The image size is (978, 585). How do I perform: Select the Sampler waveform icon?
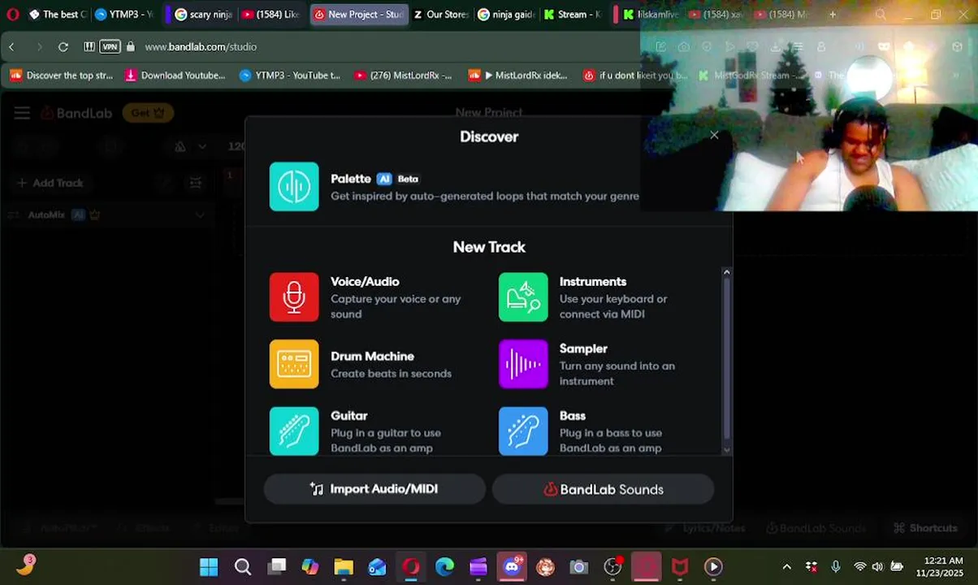523,364
